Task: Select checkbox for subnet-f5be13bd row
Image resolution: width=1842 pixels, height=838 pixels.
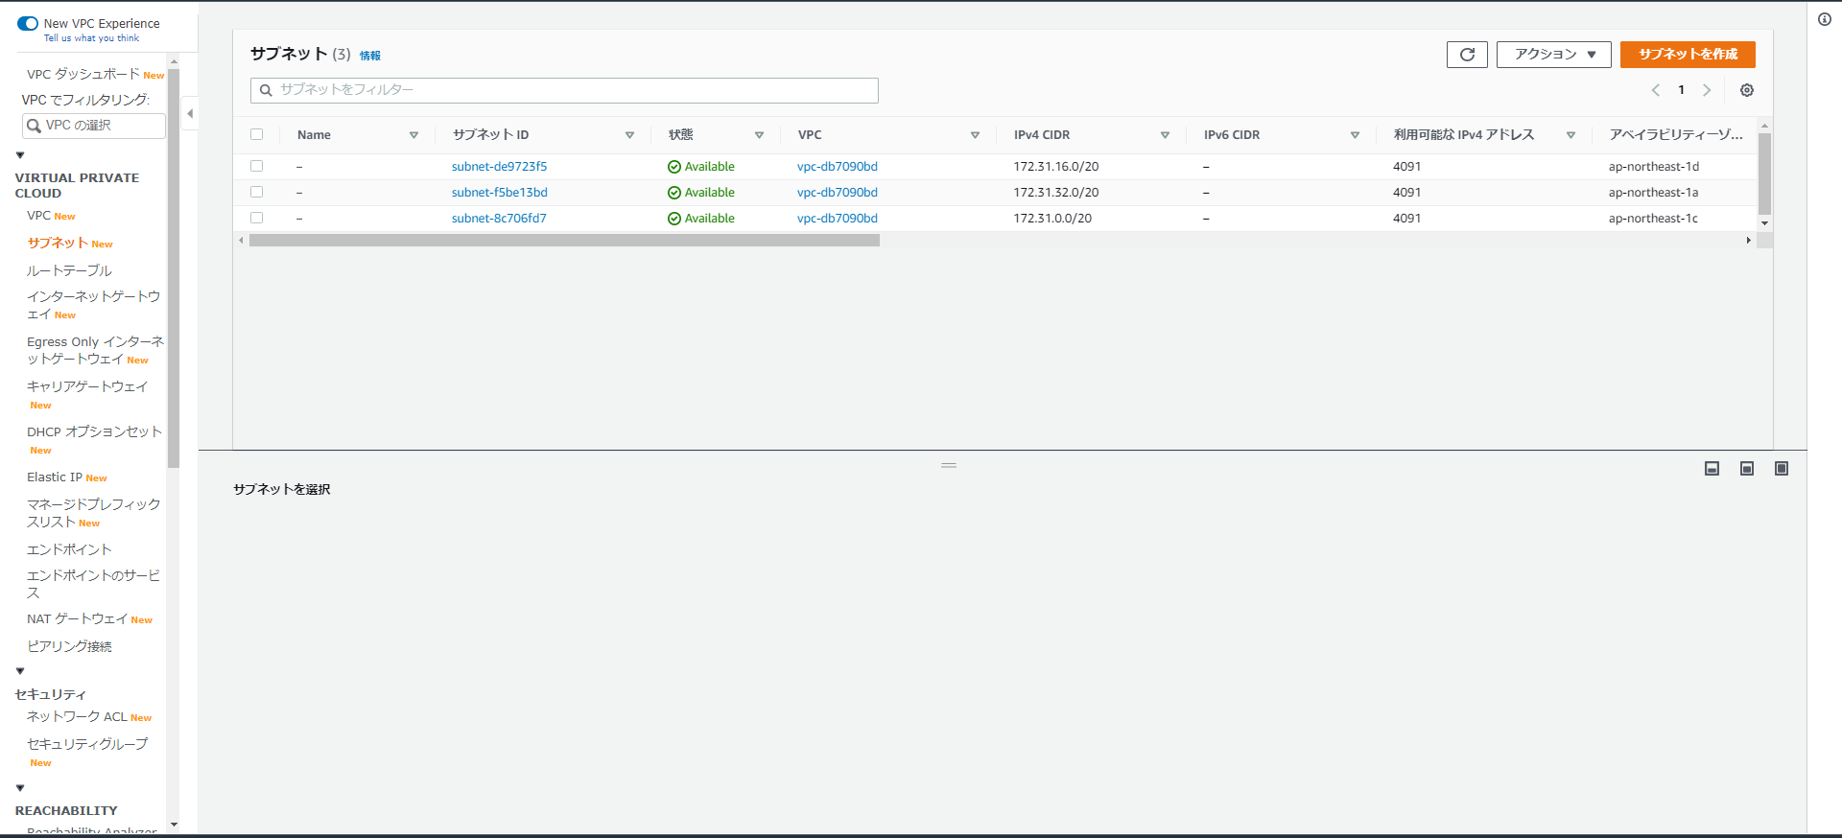Action: [256, 192]
